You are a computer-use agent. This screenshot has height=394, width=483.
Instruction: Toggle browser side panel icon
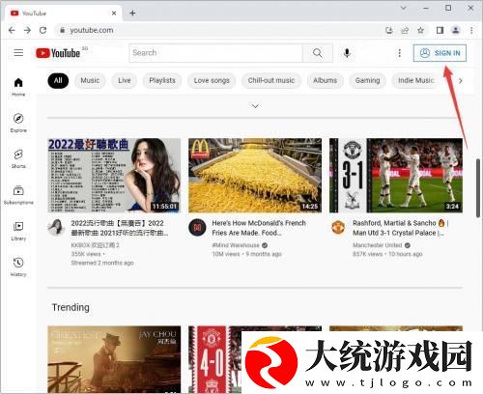(x=440, y=30)
